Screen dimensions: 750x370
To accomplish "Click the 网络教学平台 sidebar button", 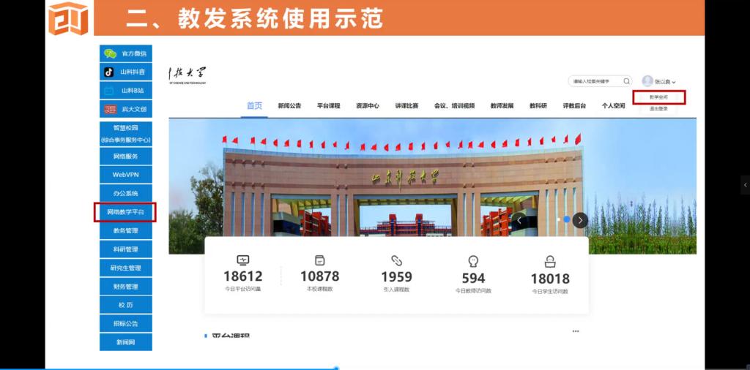I will point(125,212).
